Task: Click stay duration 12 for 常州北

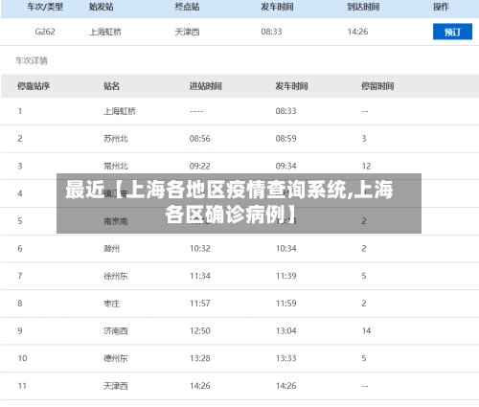Action: (366, 166)
